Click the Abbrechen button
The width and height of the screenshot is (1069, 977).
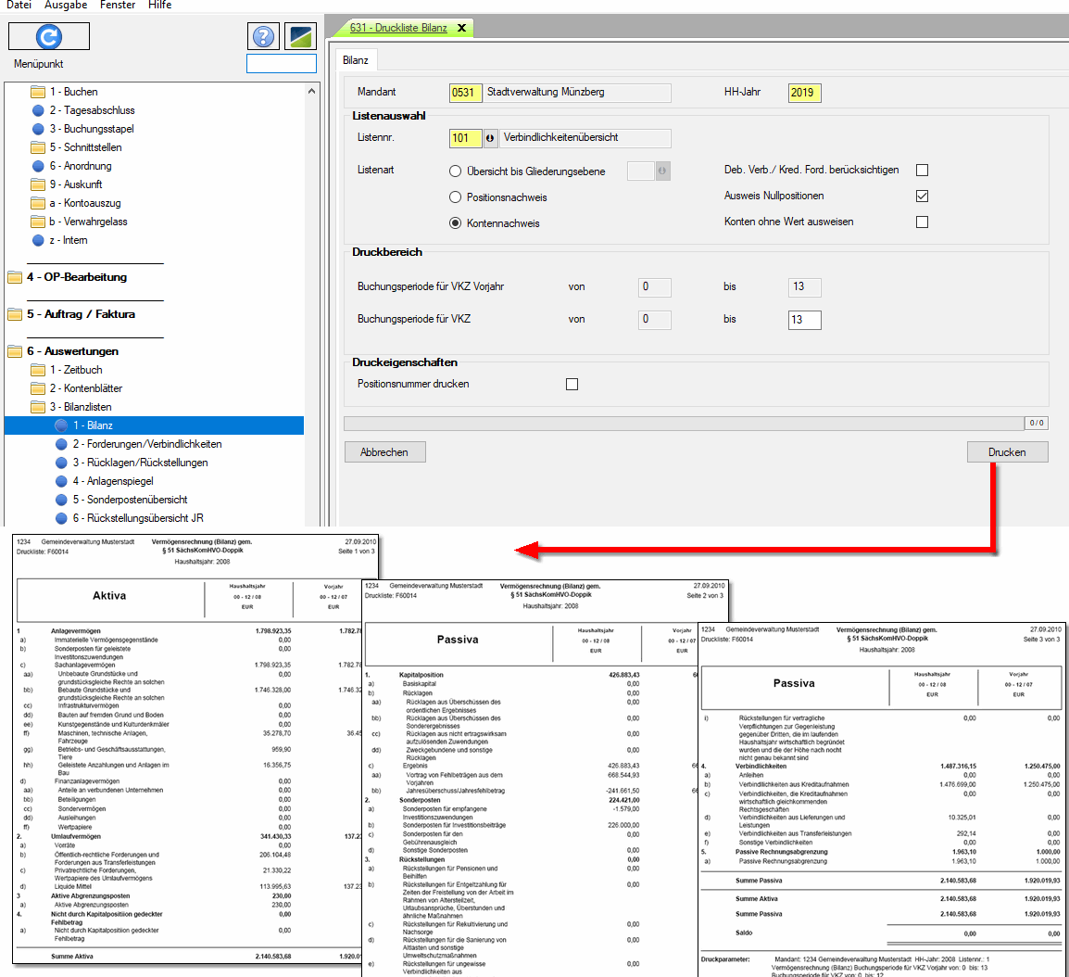(384, 452)
